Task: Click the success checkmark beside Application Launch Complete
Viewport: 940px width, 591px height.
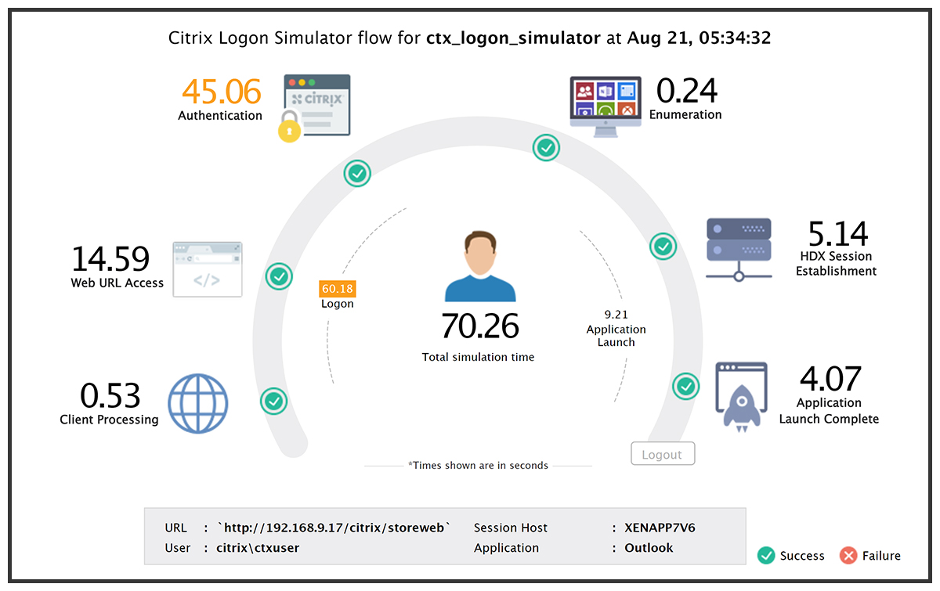Action: 686,386
